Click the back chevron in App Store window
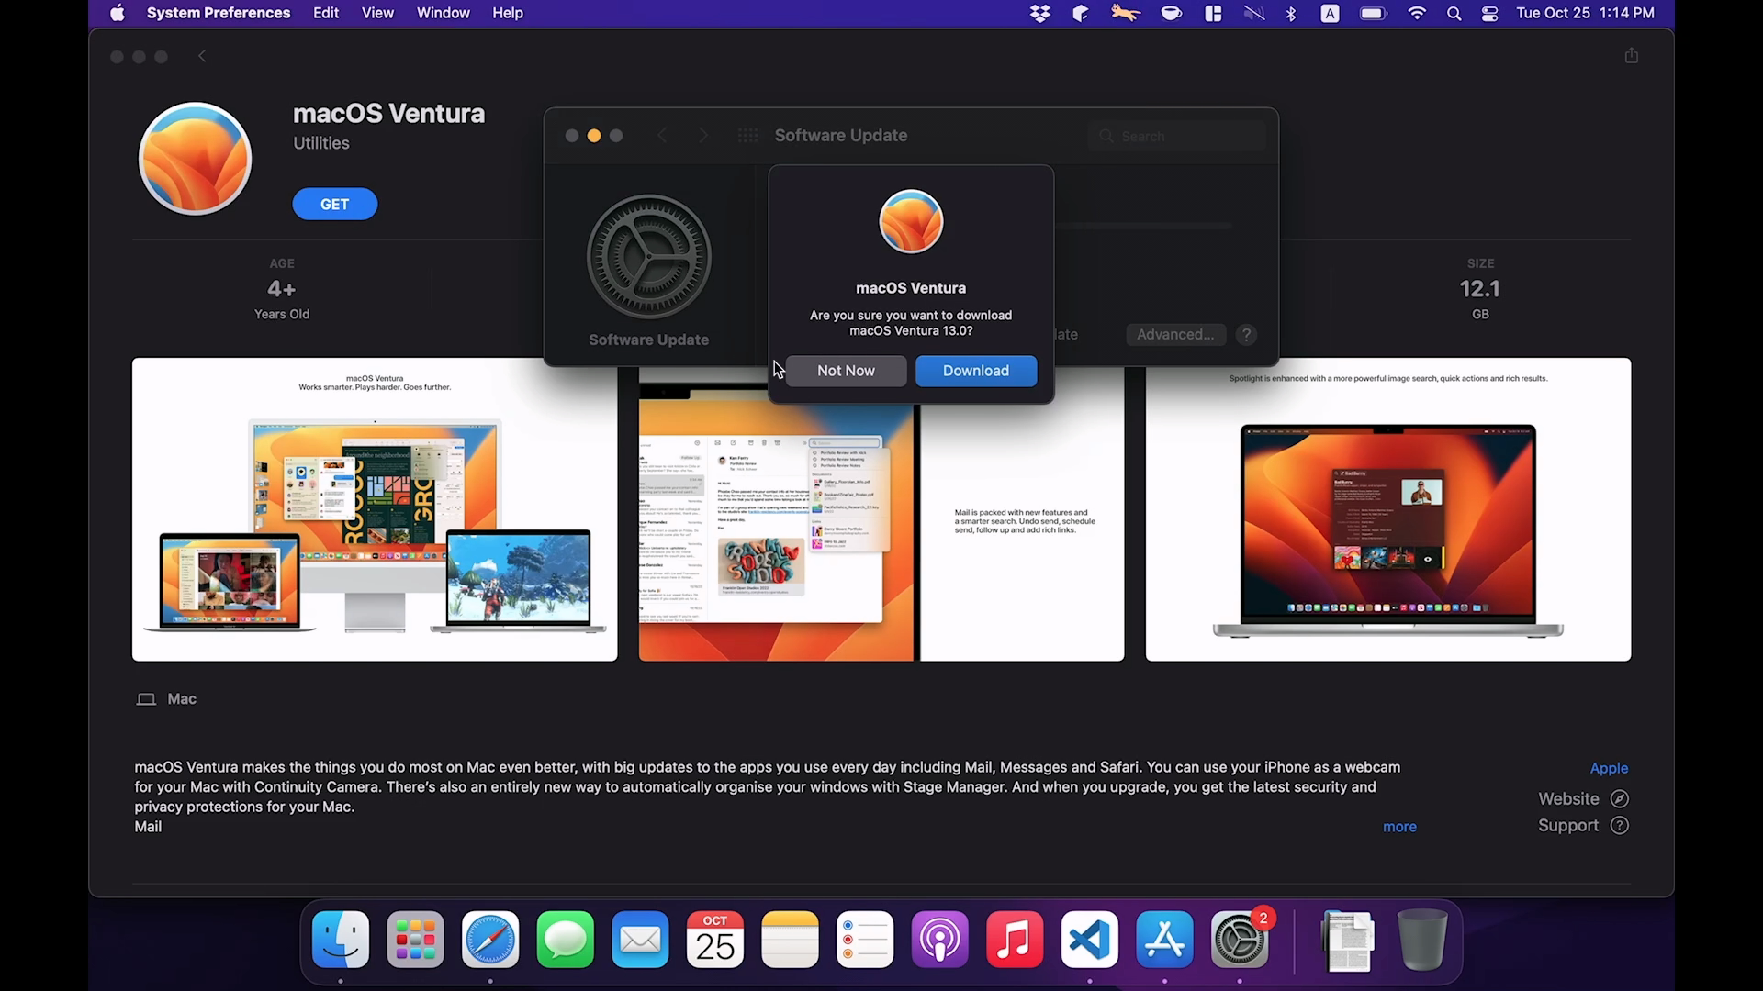This screenshot has width=1763, height=991. coord(202,56)
